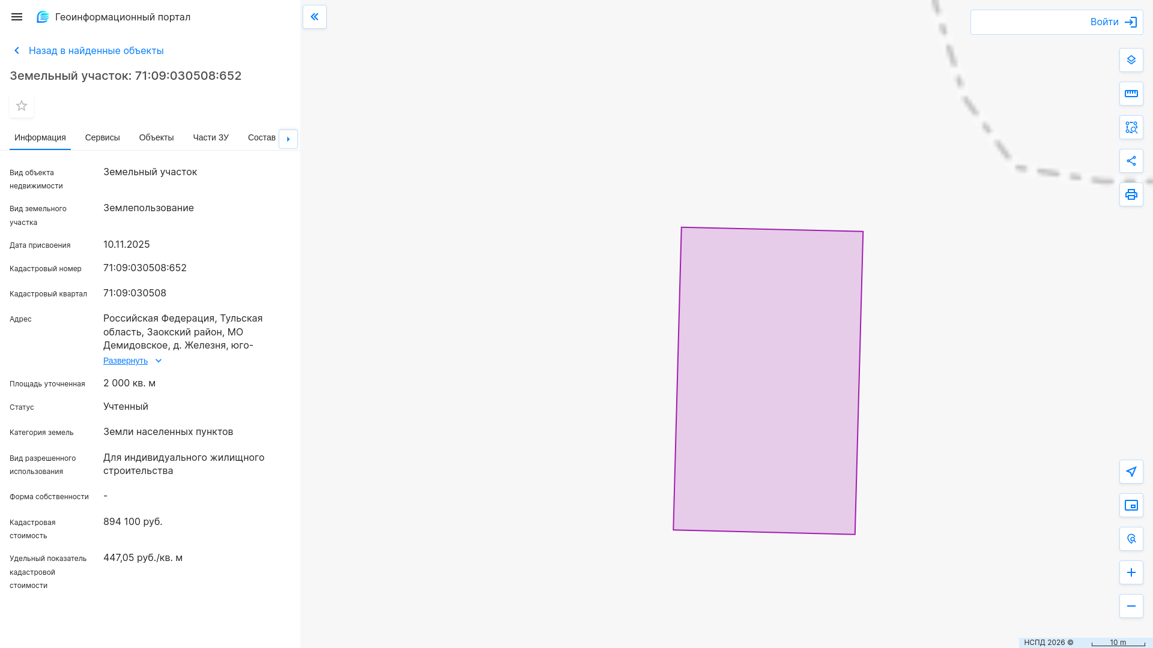Screen dimensions: 1153x648
Task: Collapse the left information panel
Action: point(315,17)
